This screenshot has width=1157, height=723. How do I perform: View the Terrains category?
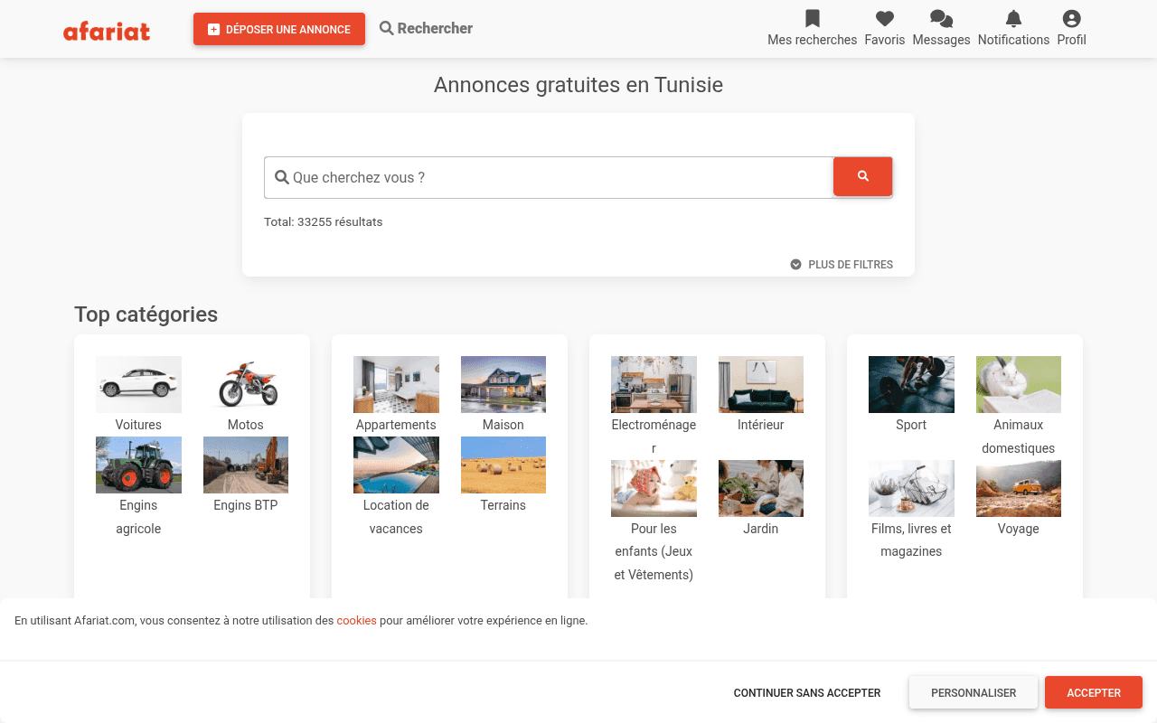tap(503, 465)
